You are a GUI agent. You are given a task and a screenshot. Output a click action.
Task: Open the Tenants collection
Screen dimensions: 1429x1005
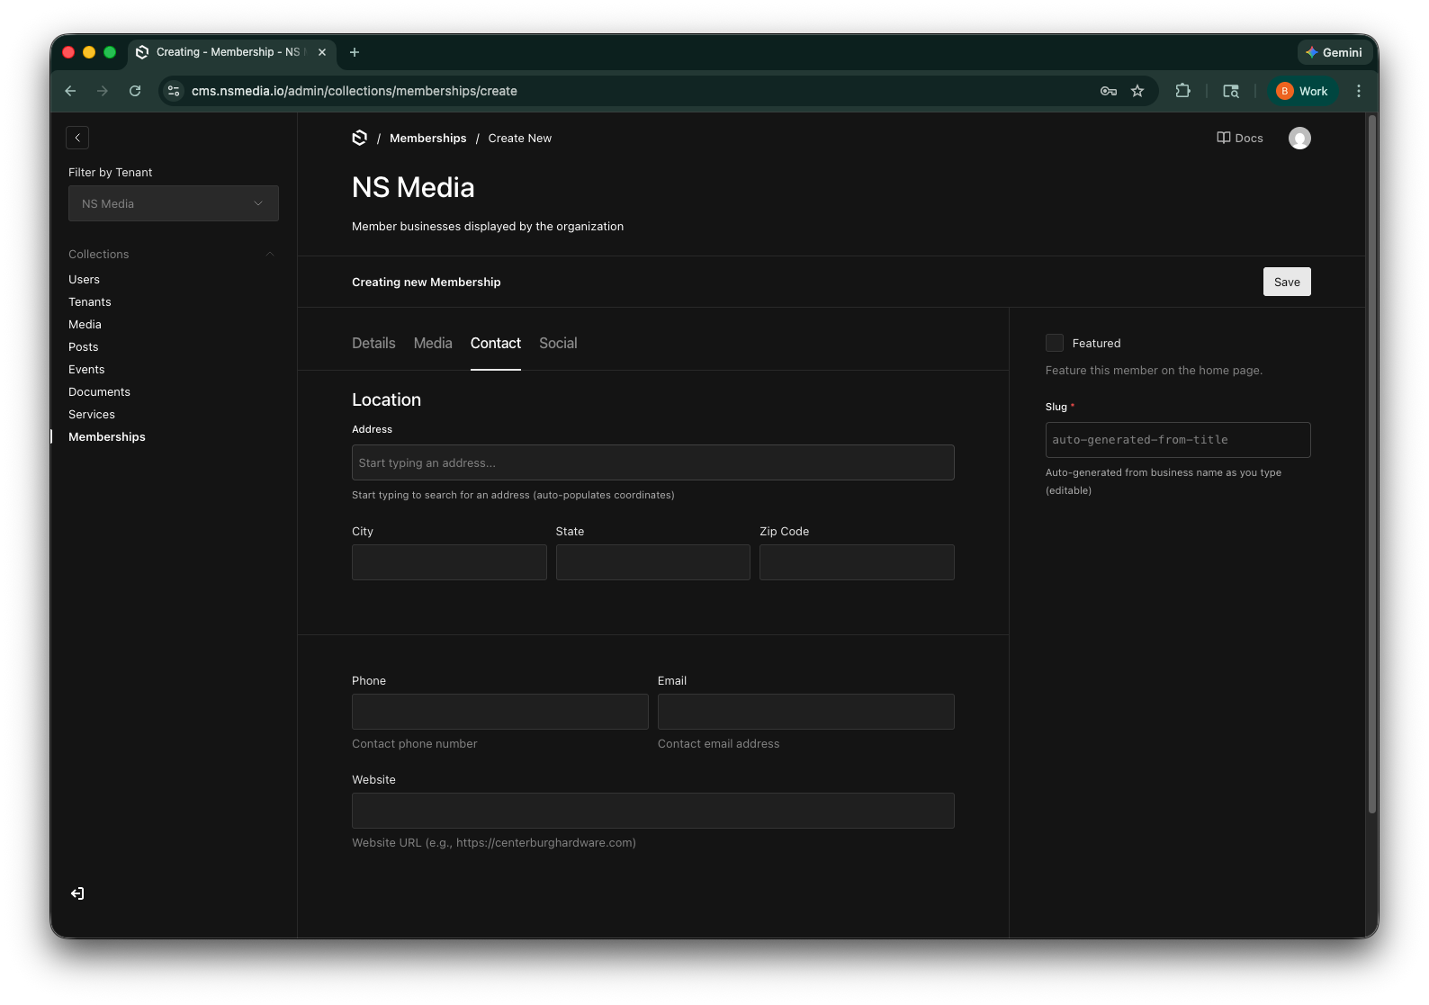(90, 302)
